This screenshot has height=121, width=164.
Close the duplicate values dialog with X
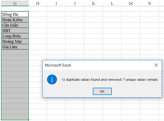click(156, 65)
